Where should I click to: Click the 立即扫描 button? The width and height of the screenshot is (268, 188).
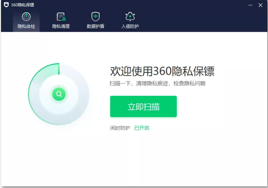point(143,106)
